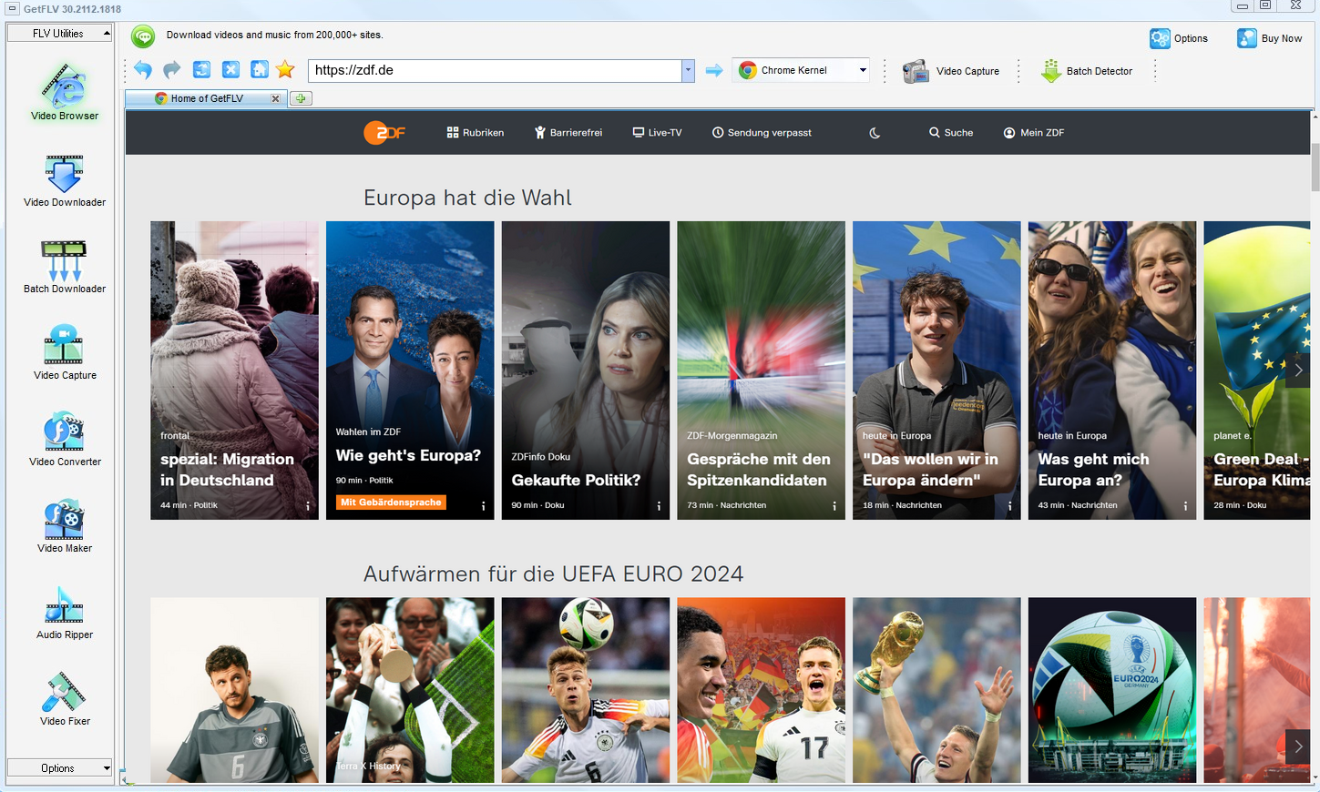Open the Video Converter utility
The height and width of the screenshot is (792, 1320).
pos(64,439)
